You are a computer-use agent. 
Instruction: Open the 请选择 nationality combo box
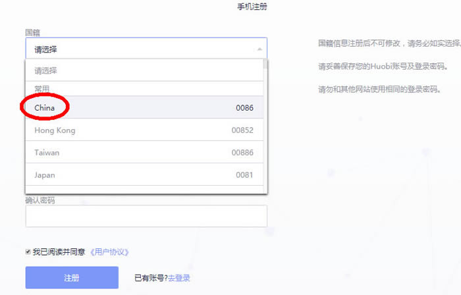(146, 49)
